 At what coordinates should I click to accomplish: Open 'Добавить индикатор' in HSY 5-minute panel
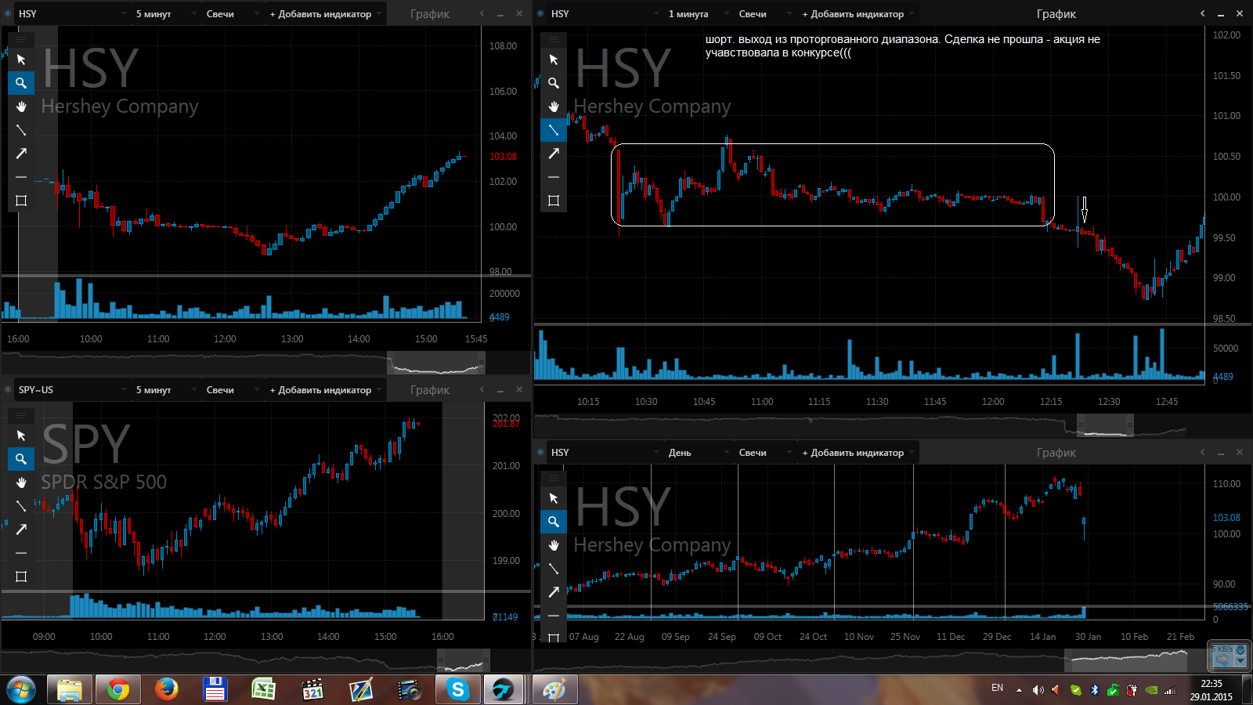click(x=325, y=14)
